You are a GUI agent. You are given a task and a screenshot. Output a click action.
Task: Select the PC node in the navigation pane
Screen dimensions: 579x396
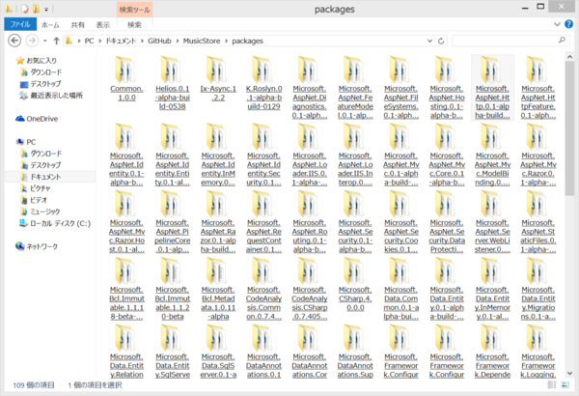[26, 142]
